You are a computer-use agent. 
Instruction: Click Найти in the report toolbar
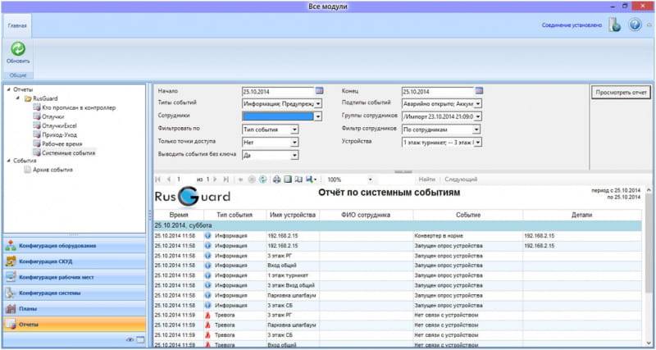(x=426, y=179)
